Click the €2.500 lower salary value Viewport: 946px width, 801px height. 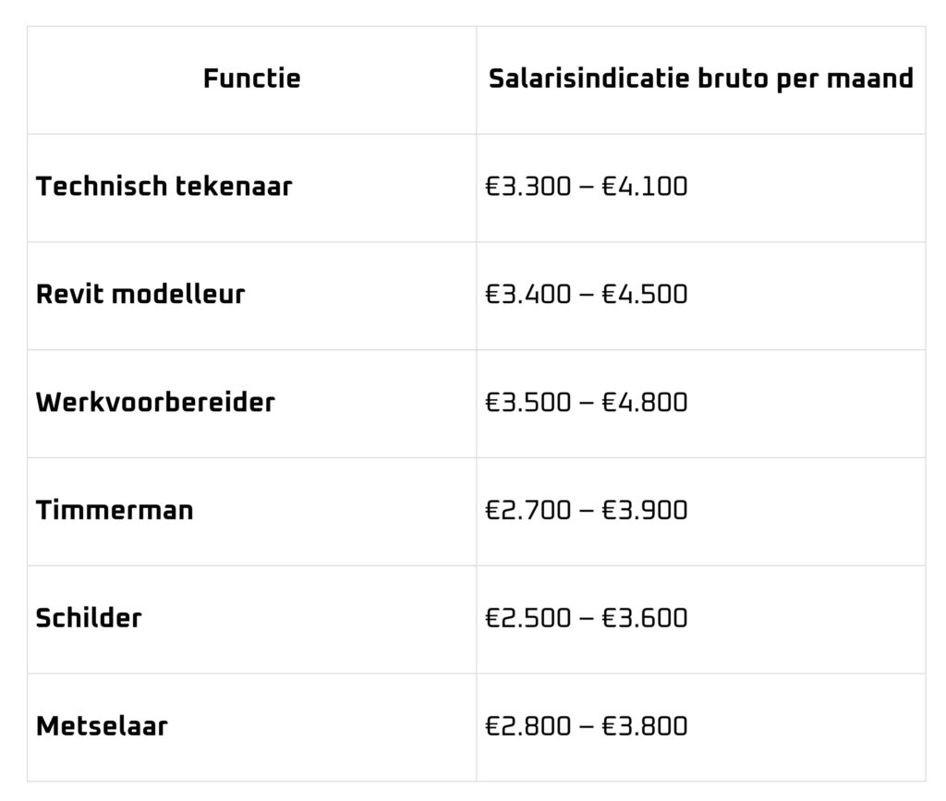(528, 618)
